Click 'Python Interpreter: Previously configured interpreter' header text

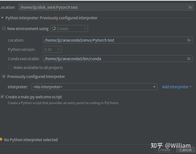click(51, 18)
